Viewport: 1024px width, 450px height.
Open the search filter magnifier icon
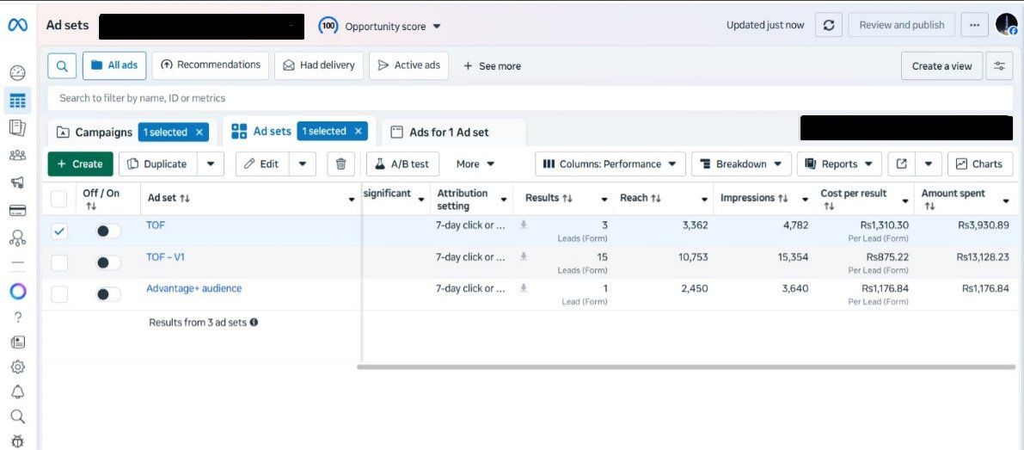(62, 65)
